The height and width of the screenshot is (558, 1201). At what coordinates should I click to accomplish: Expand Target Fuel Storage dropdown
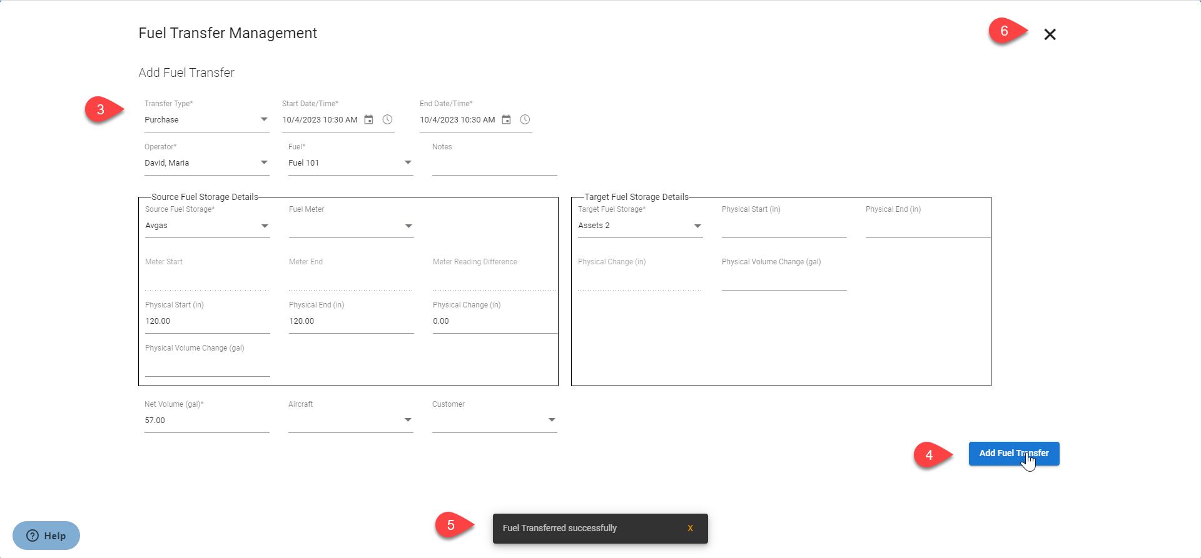point(697,226)
